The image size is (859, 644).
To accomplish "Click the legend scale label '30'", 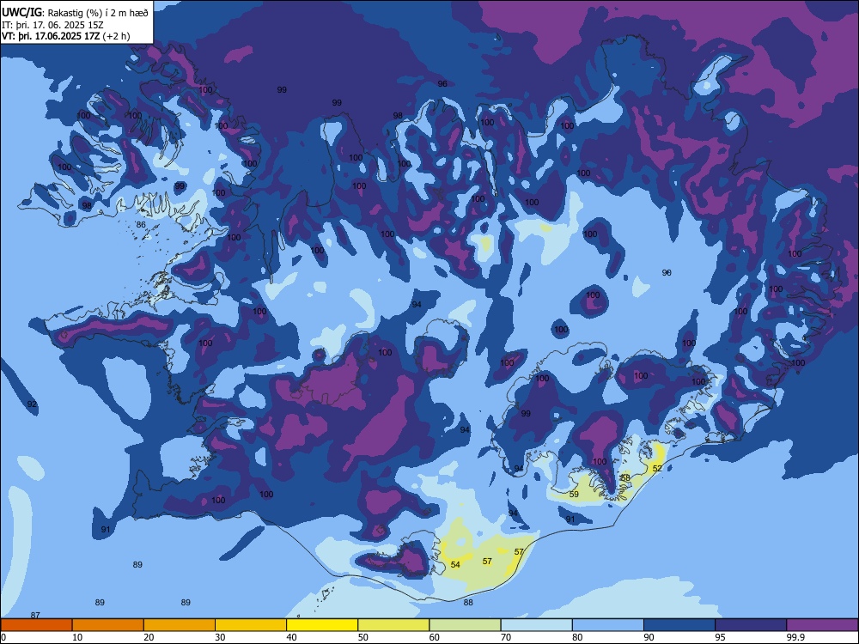I will click(220, 637).
